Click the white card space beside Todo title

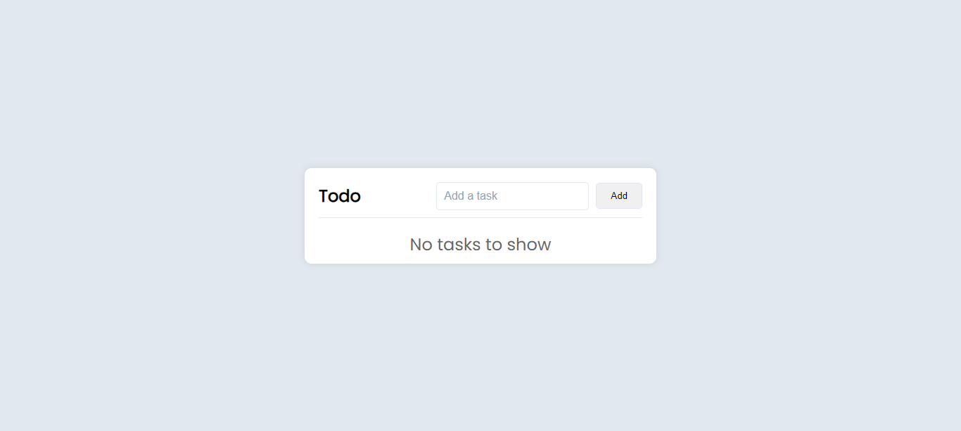pos(397,196)
